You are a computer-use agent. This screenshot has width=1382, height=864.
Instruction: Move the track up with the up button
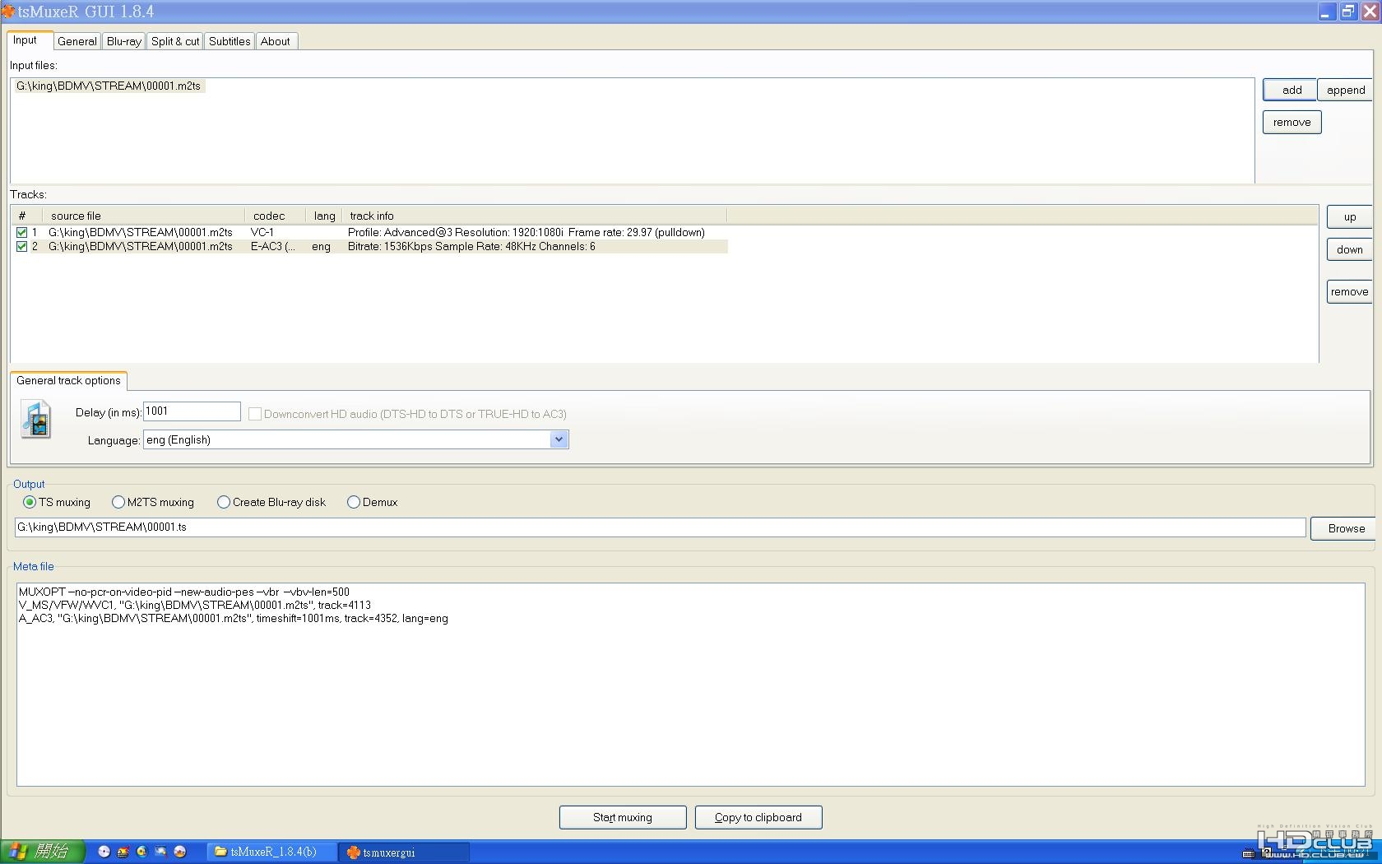1349,217
